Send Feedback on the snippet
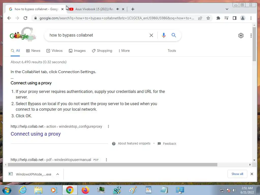The height and width of the screenshot is (195, 260). coord(169,144)
